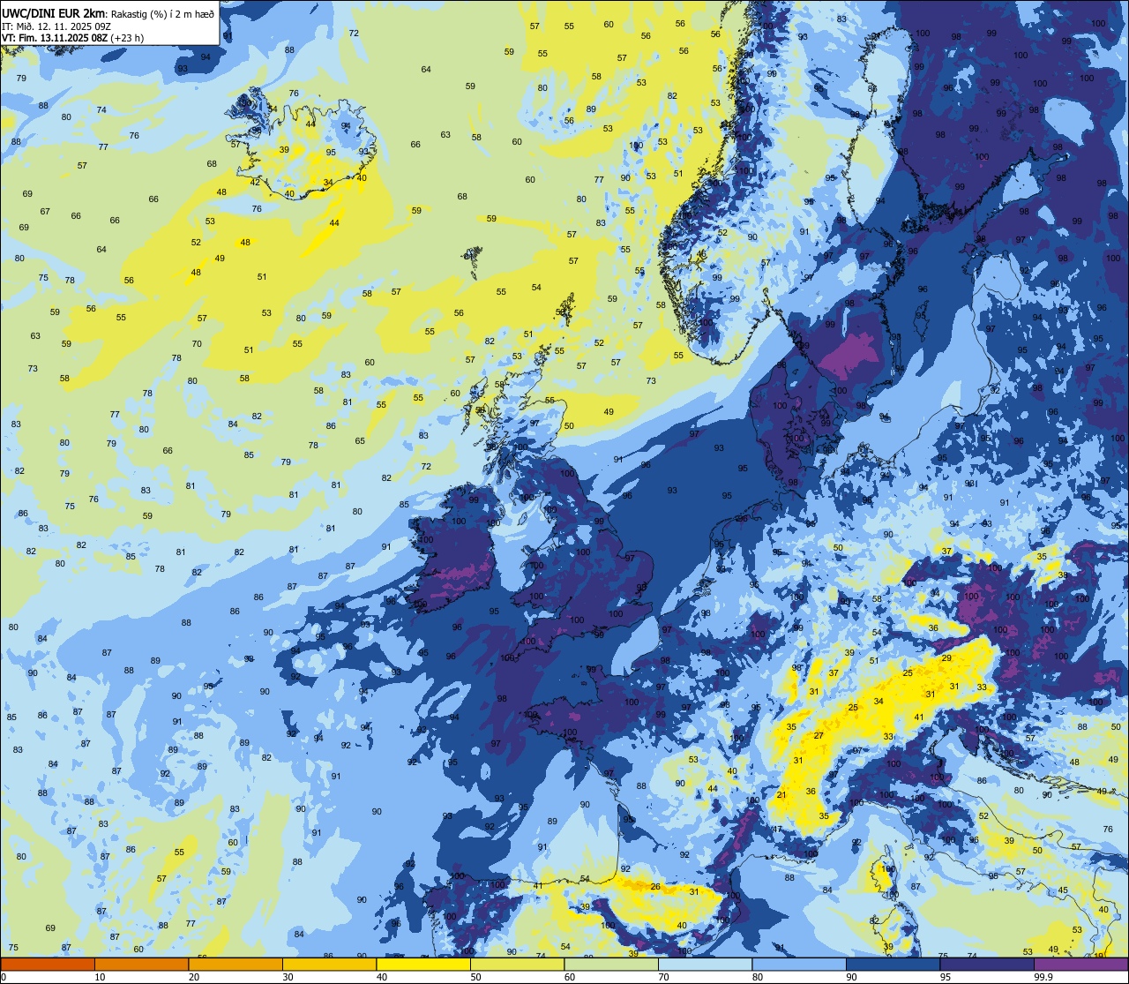The height and width of the screenshot is (984, 1129).
Task: Click the legend label "95"
Action: [946, 977]
